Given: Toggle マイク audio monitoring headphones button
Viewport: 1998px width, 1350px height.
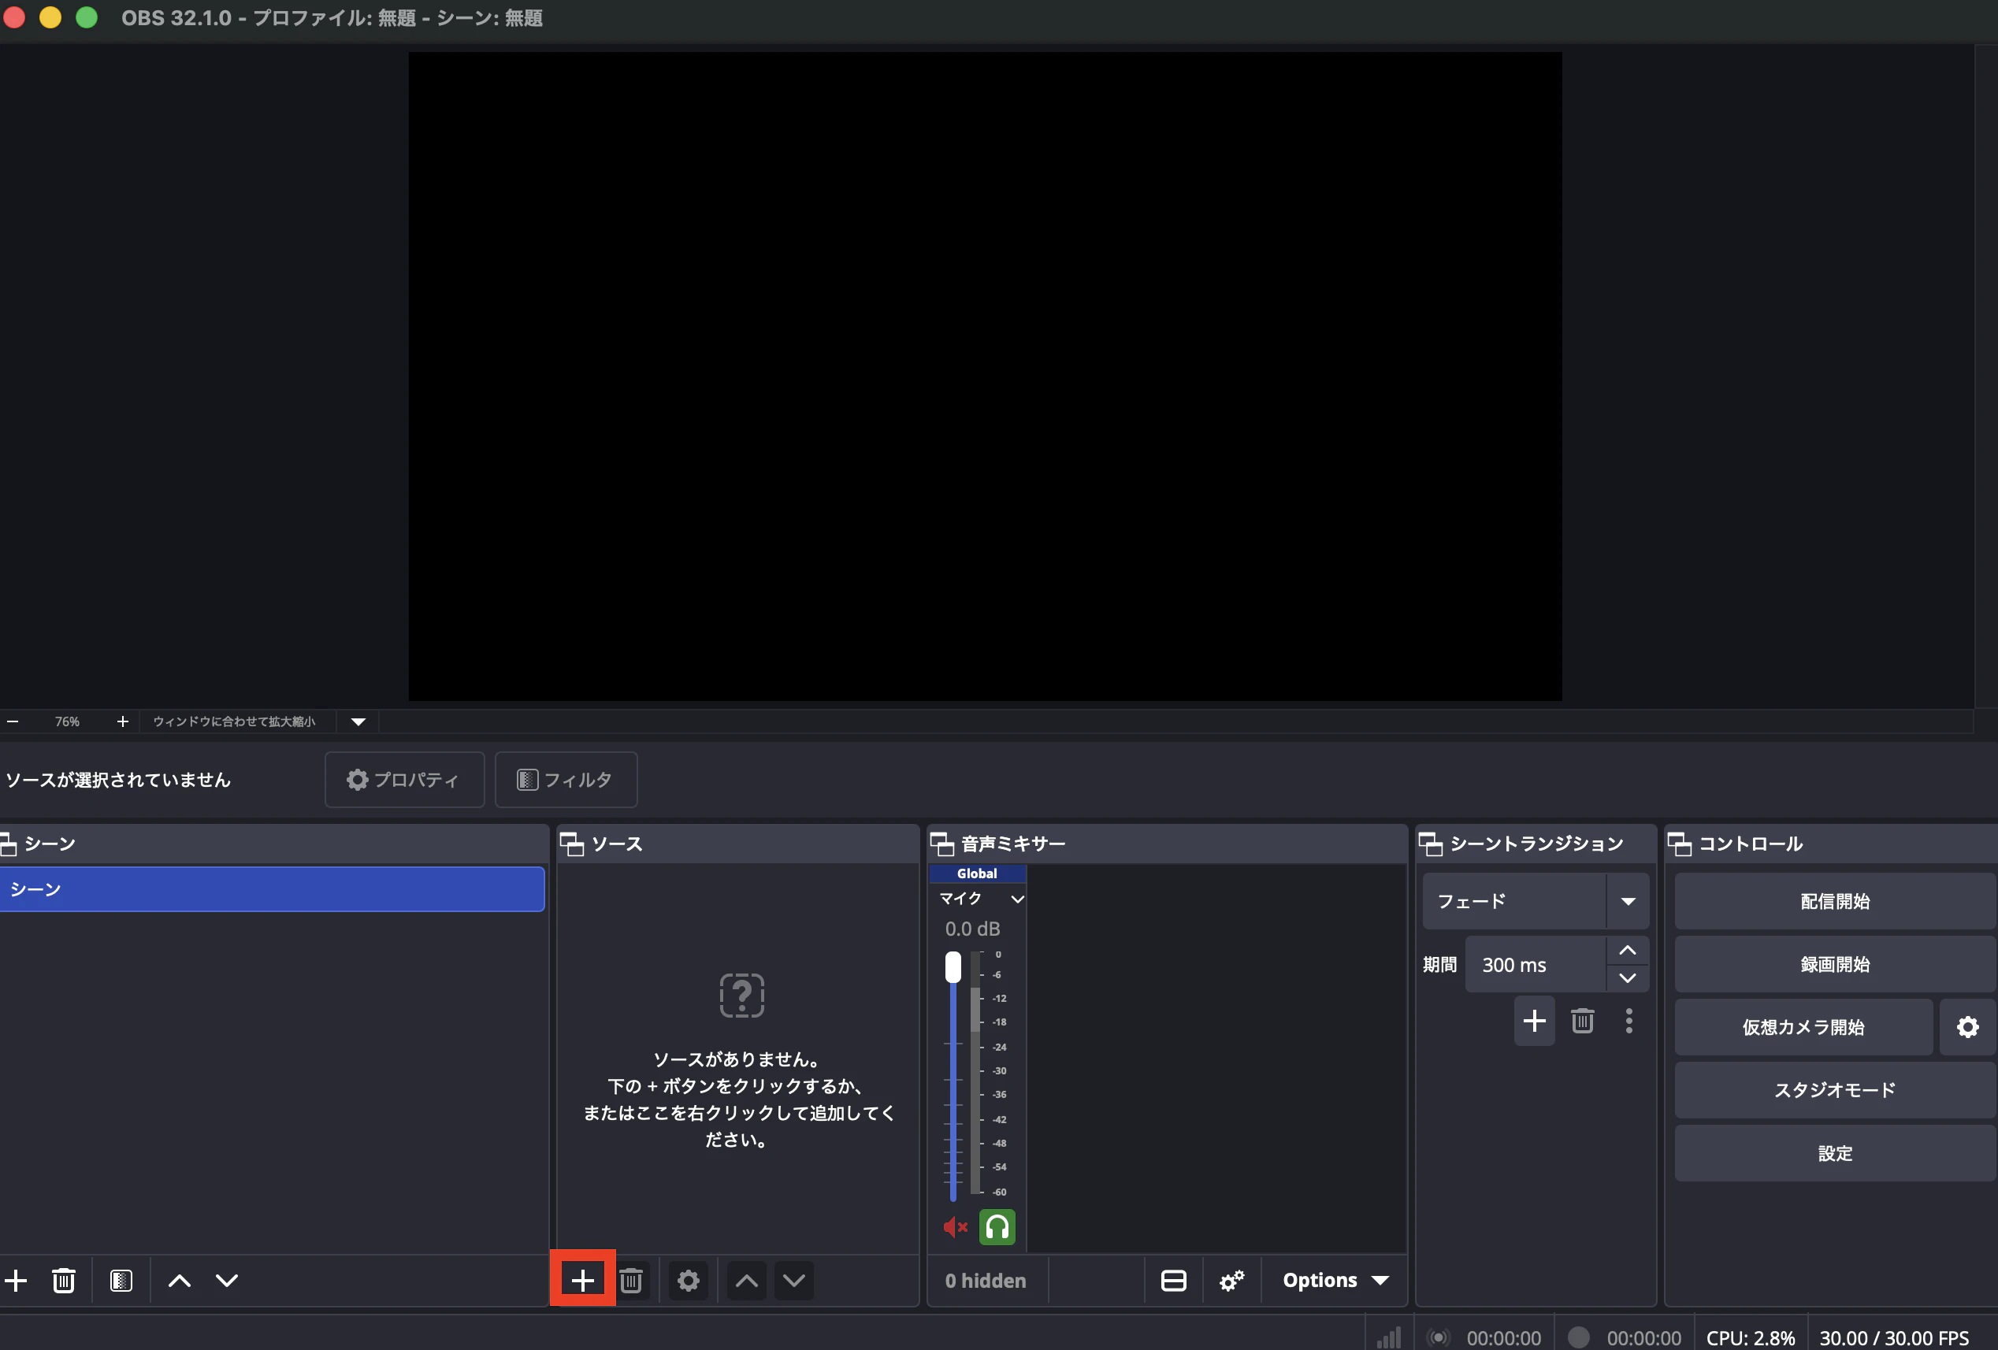Looking at the screenshot, I should click(997, 1226).
